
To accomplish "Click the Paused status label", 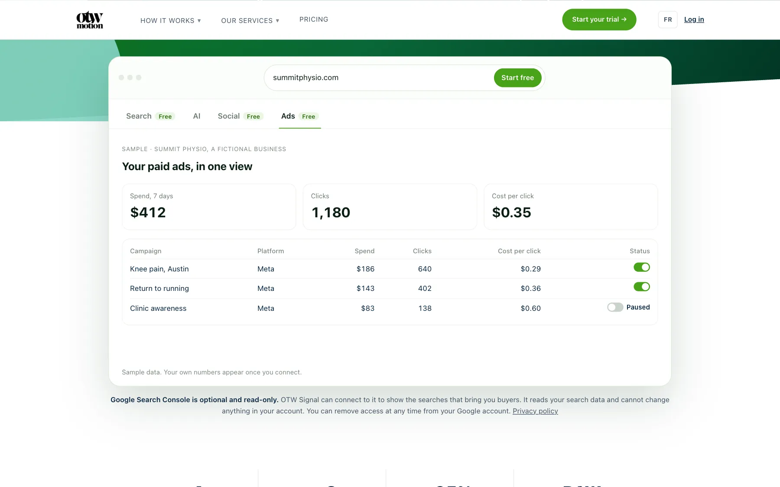I will [638, 307].
